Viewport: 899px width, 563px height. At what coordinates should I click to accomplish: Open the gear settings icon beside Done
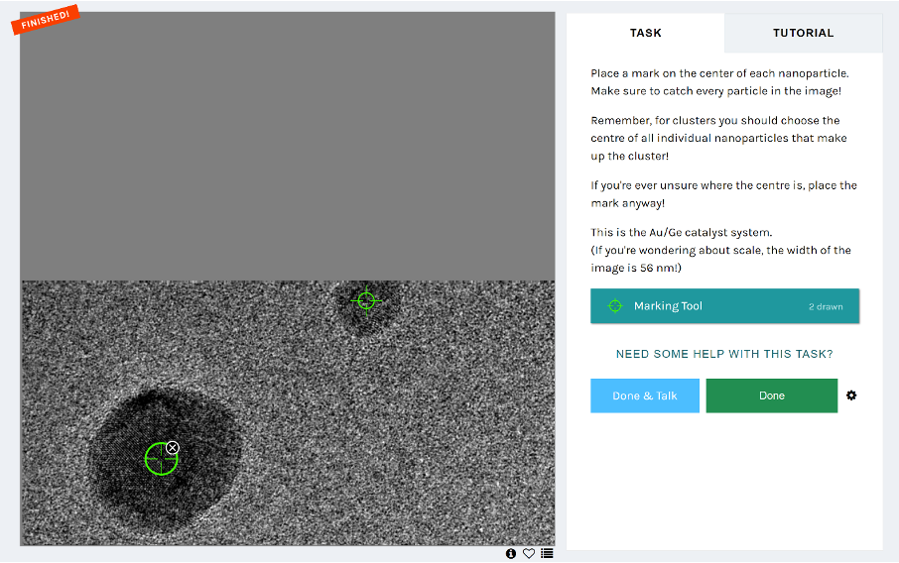pos(851,395)
